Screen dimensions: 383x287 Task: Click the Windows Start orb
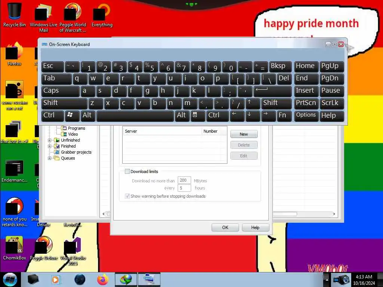point(10,280)
